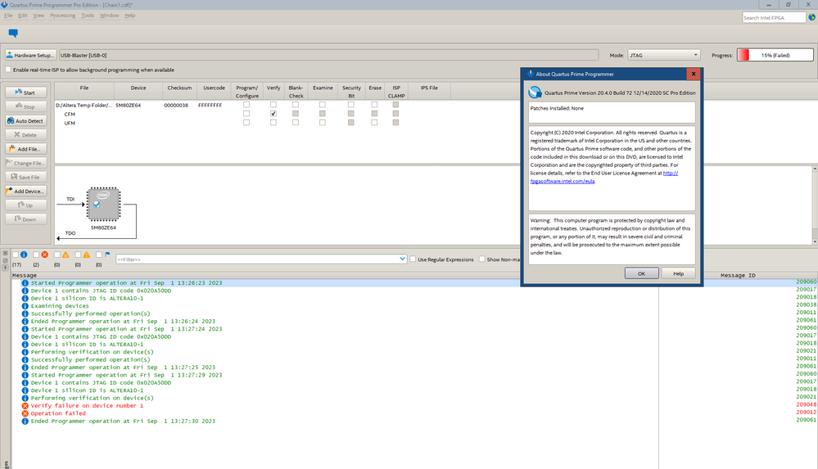The height and width of the screenshot is (469, 818).
Task: Click the yellow warning triangle filter icon
Action: (87, 255)
